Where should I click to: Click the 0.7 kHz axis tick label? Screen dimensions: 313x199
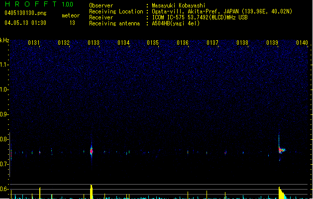click(x=4, y=164)
